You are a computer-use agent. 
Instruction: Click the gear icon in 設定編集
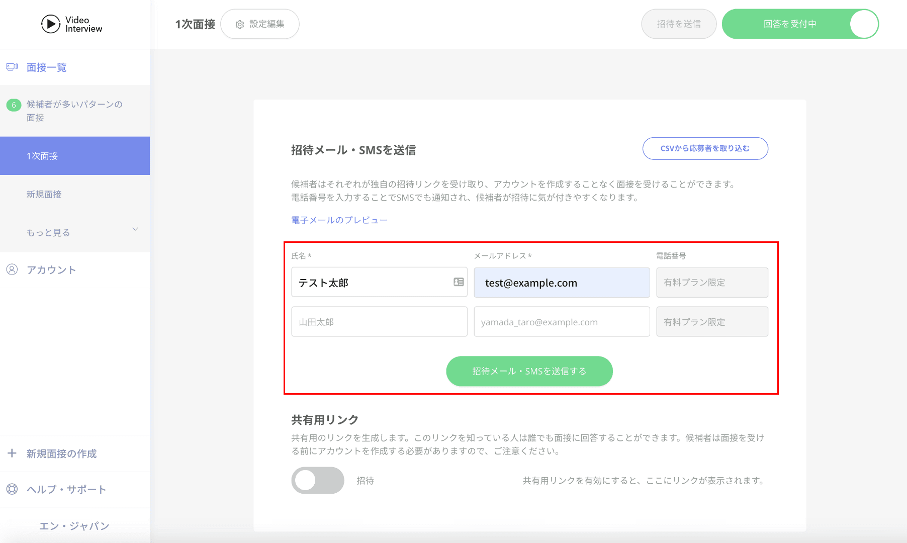pyautogui.click(x=240, y=25)
